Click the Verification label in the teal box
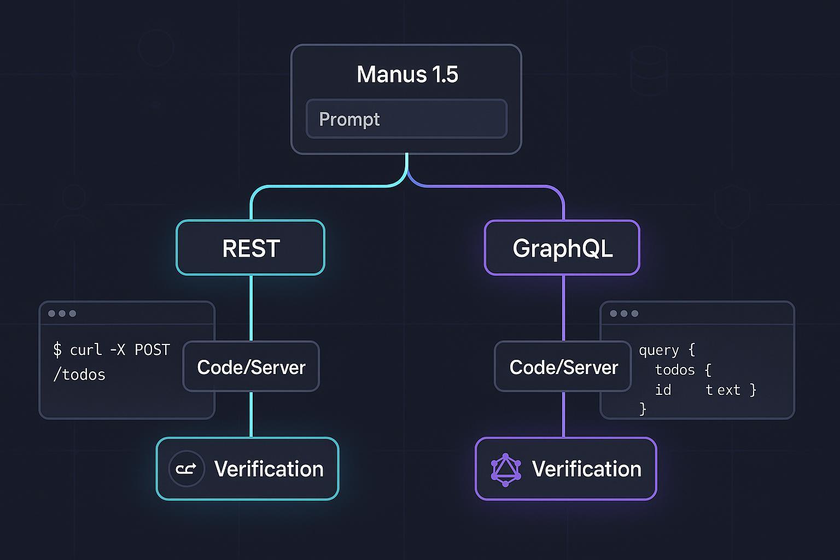This screenshot has width=840, height=560. (x=269, y=469)
